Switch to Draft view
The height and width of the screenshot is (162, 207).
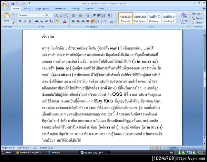167,148
